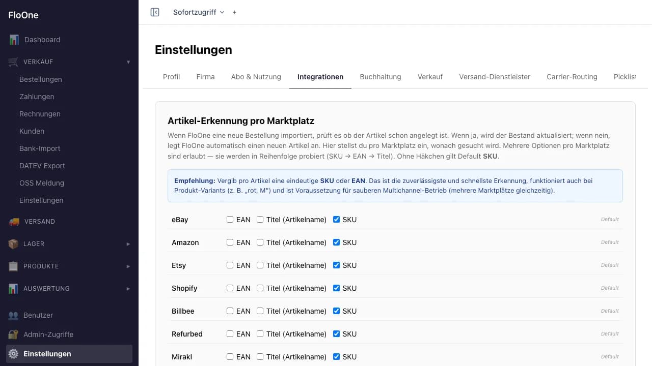Open Einstellungen under Verkauf submenu
The height and width of the screenshot is (366, 652).
point(41,200)
